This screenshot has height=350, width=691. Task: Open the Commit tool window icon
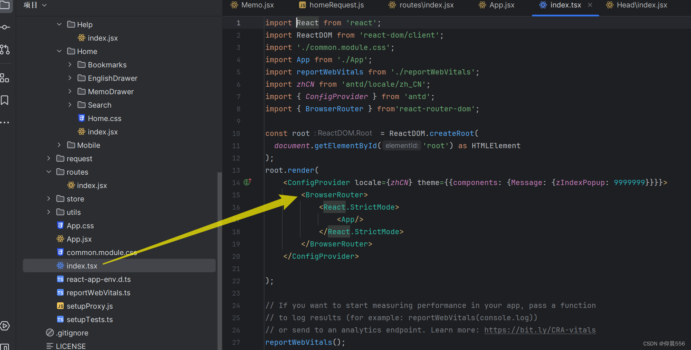pos(5,27)
